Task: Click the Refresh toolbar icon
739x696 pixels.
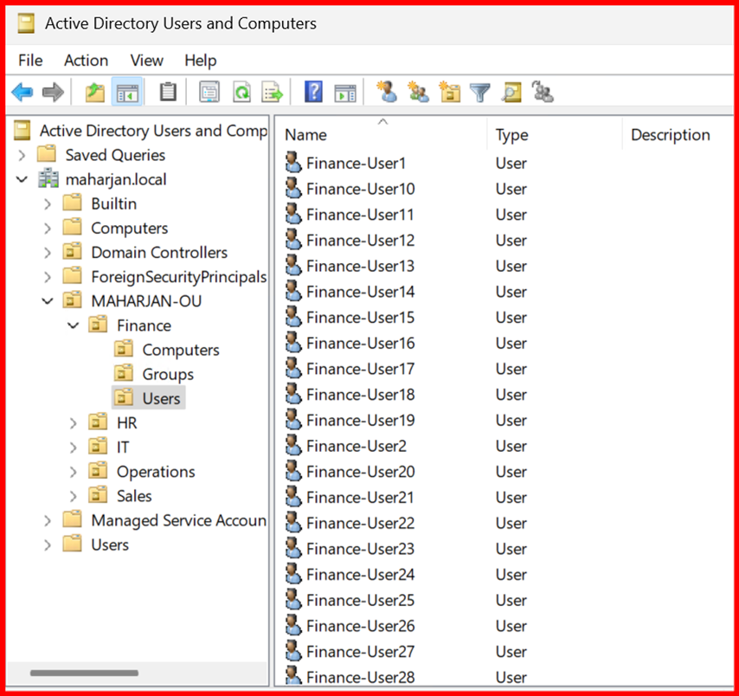Action: (242, 92)
